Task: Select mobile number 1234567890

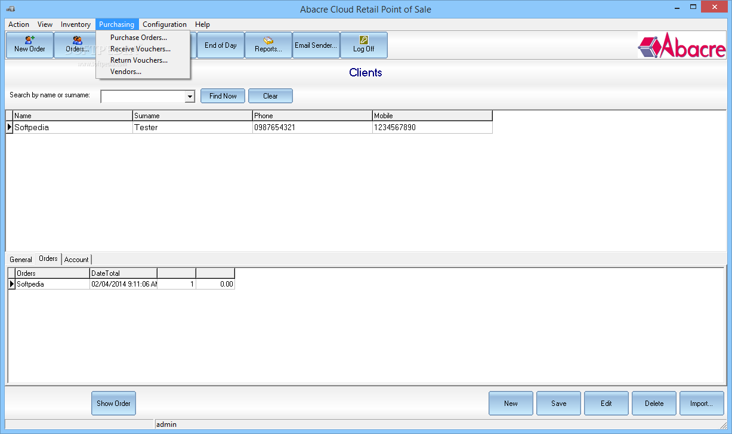Action: pyautogui.click(x=433, y=127)
